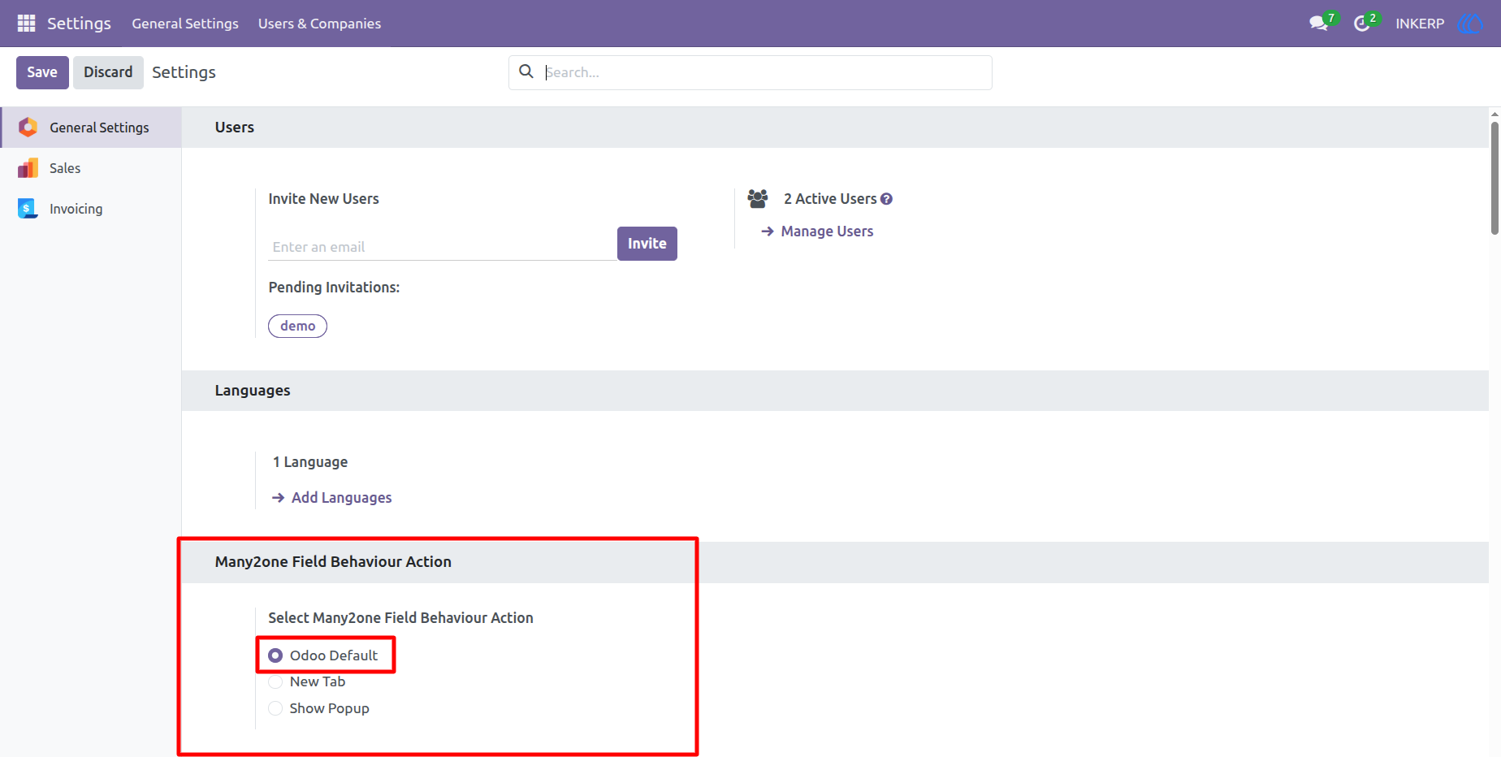Viewport: 1501px width, 757px height.
Task: Click the General Settings hexagon icon
Action: coord(28,128)
